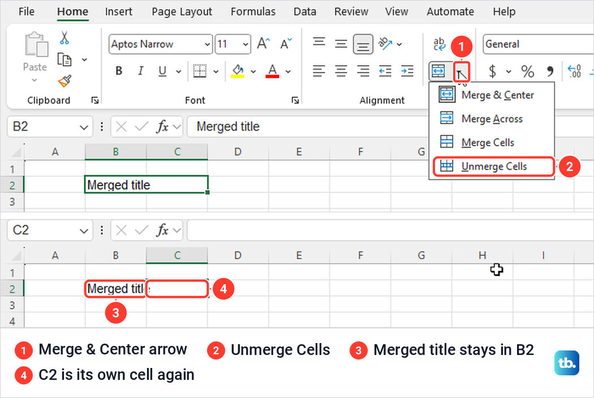Open accounting format dropdown arrow
The height and width of the screenshot is (398, 594).
click(x=509, y=71)
